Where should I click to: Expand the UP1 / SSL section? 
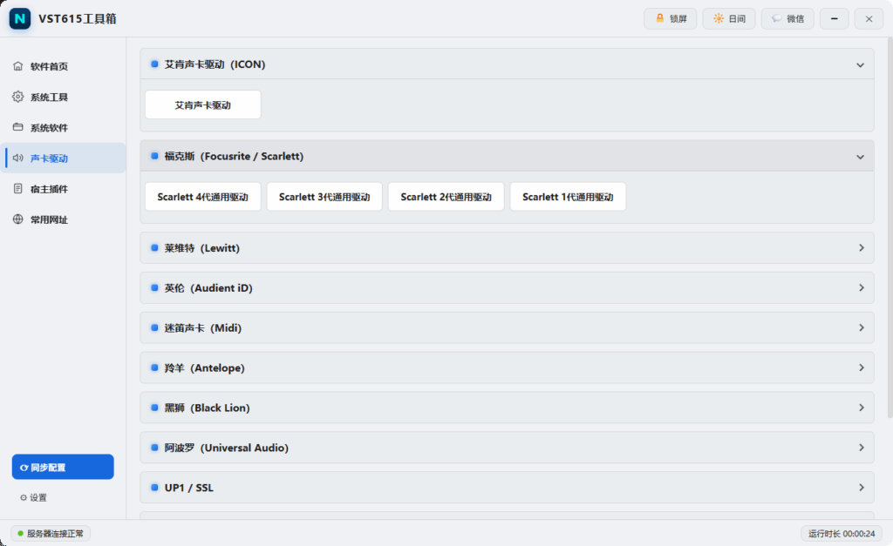(507, 488)
